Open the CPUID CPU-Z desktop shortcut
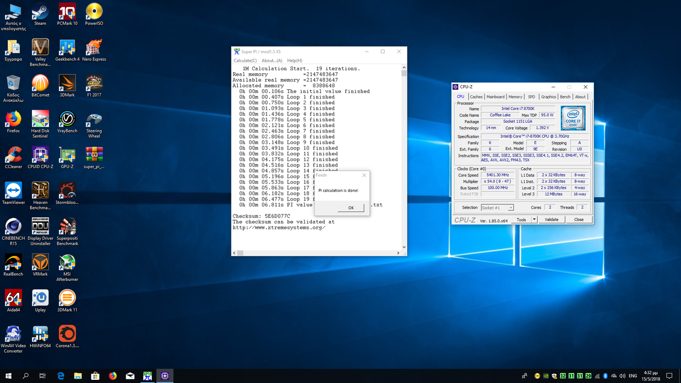681x383 pixels. pos(40,157)
